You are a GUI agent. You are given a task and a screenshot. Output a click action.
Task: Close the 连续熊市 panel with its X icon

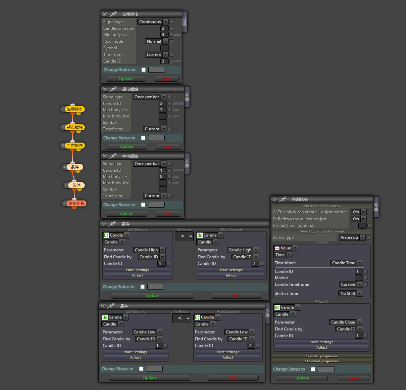click(105, 14)
